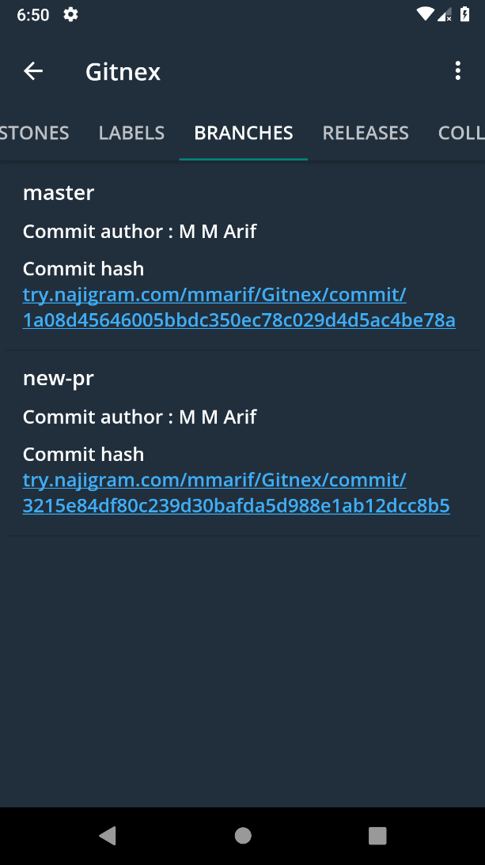Open the Collaborators tab at right edge
Image resolution: width=485 pixels, height=865 pixels.
coord(460,133)
